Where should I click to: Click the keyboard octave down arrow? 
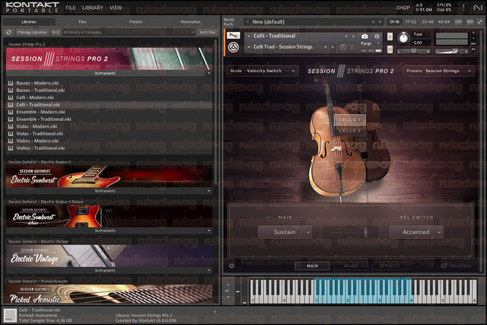tap(228, 297)
